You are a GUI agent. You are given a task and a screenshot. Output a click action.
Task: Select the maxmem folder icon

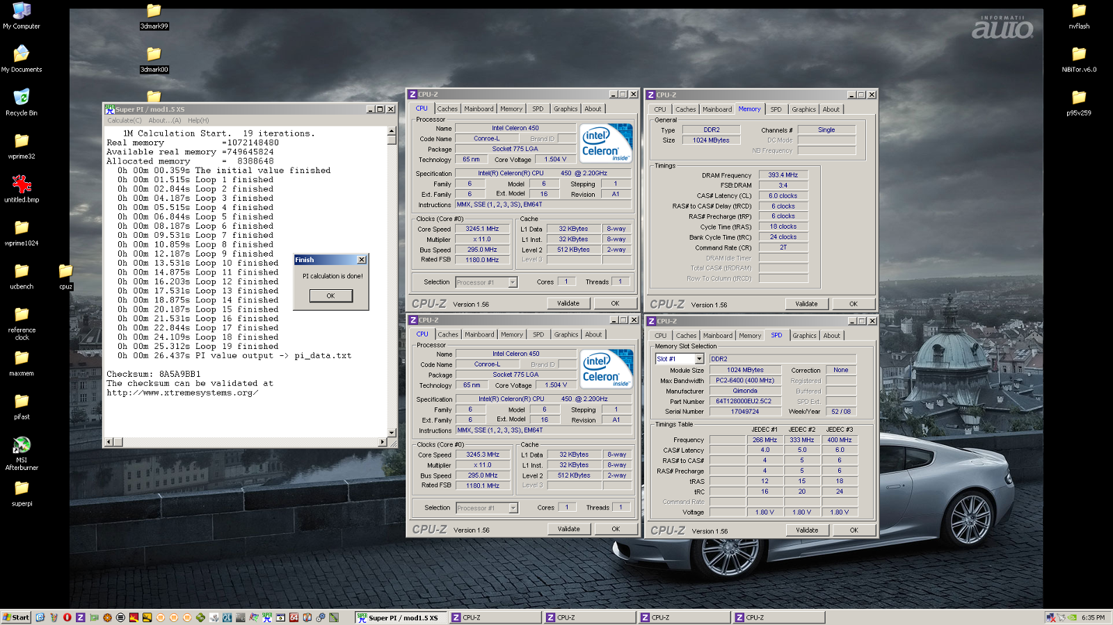coord(22,363)
